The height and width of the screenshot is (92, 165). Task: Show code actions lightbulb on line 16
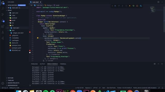[x=38, y=38]
